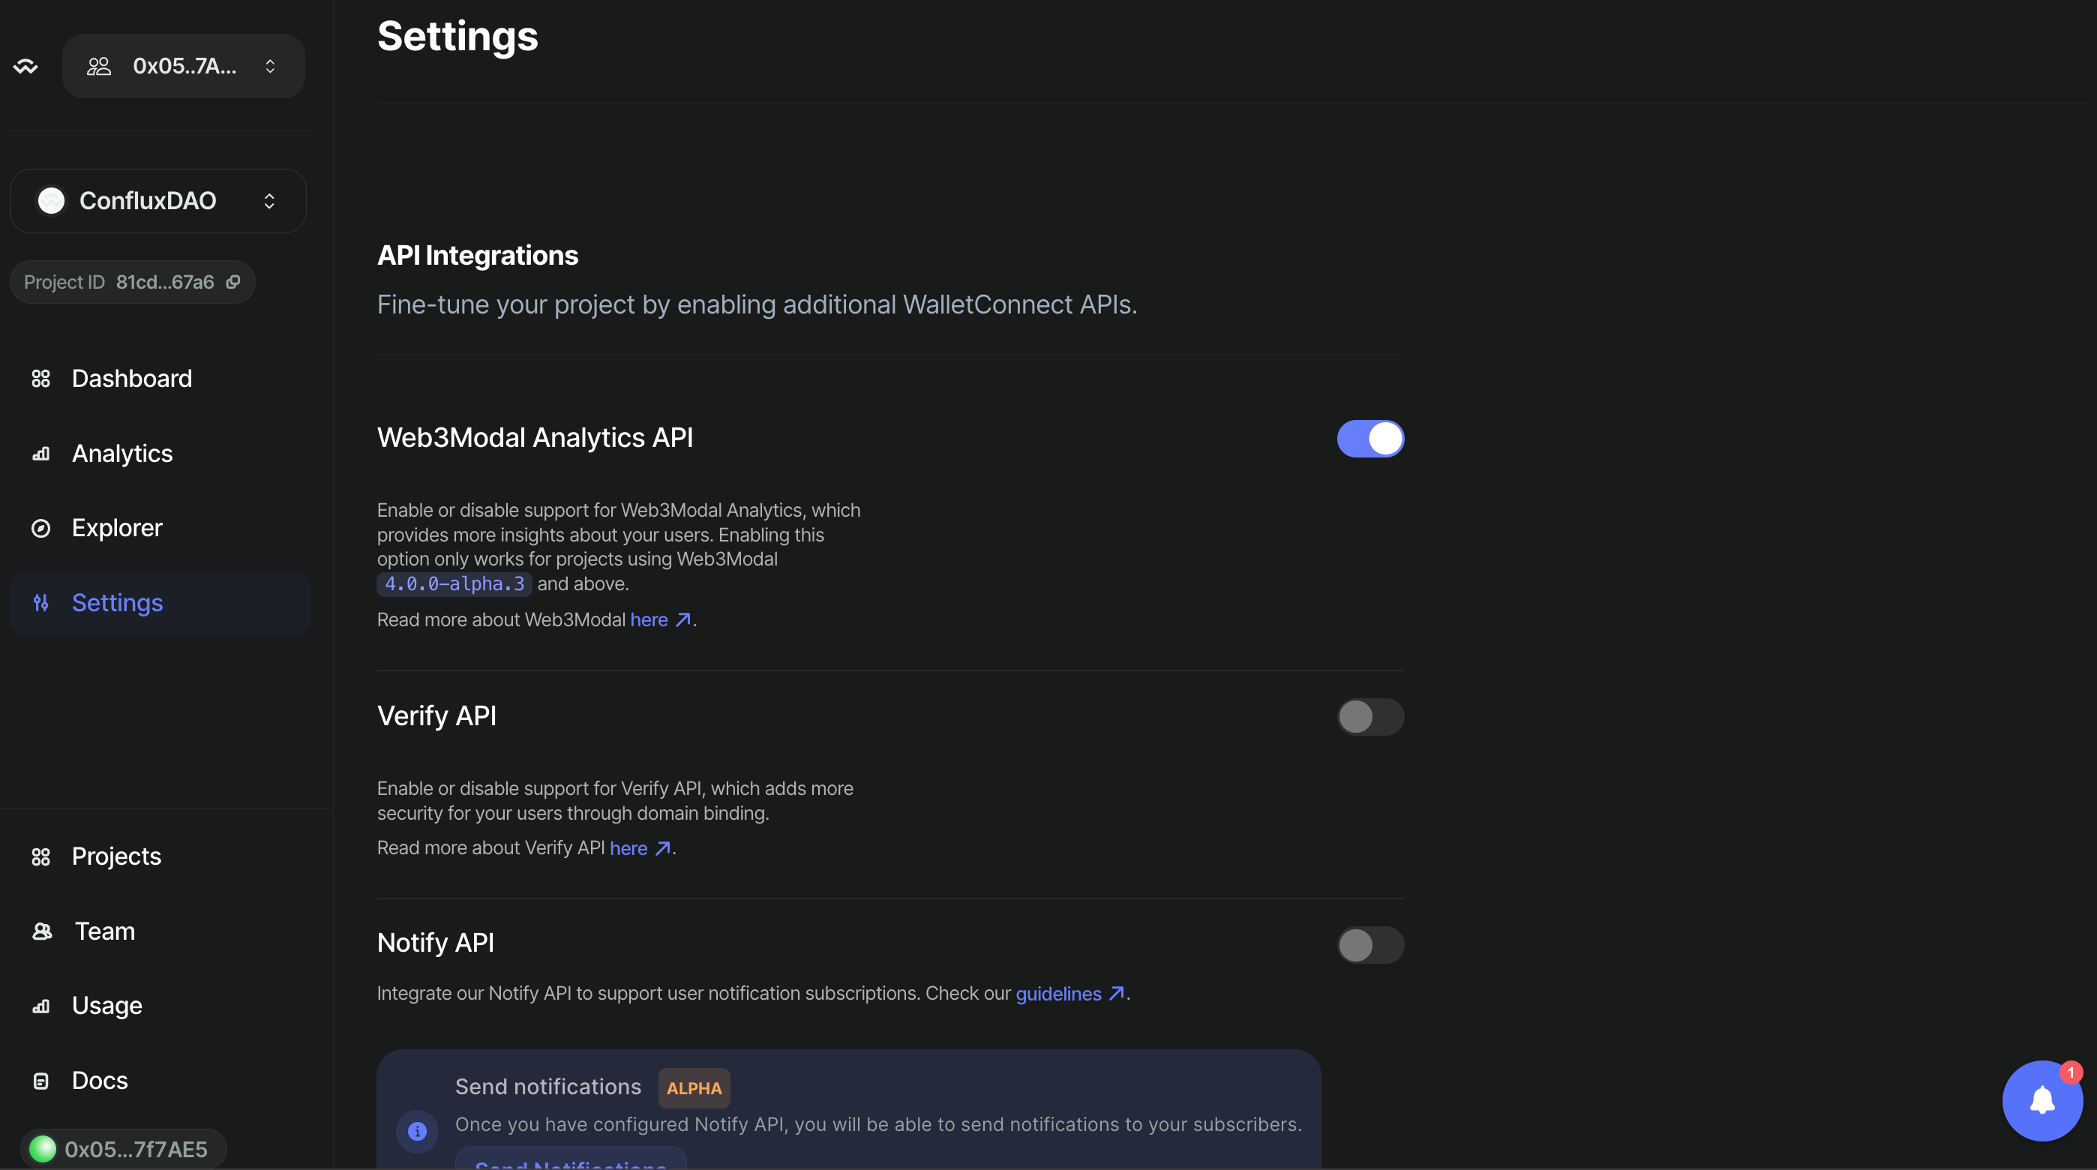Image resolution: width=2097 pixels, height=1170 pixels.
Task: Open Dashboard from the sidebar icon
Action: [x=41, y=378]
